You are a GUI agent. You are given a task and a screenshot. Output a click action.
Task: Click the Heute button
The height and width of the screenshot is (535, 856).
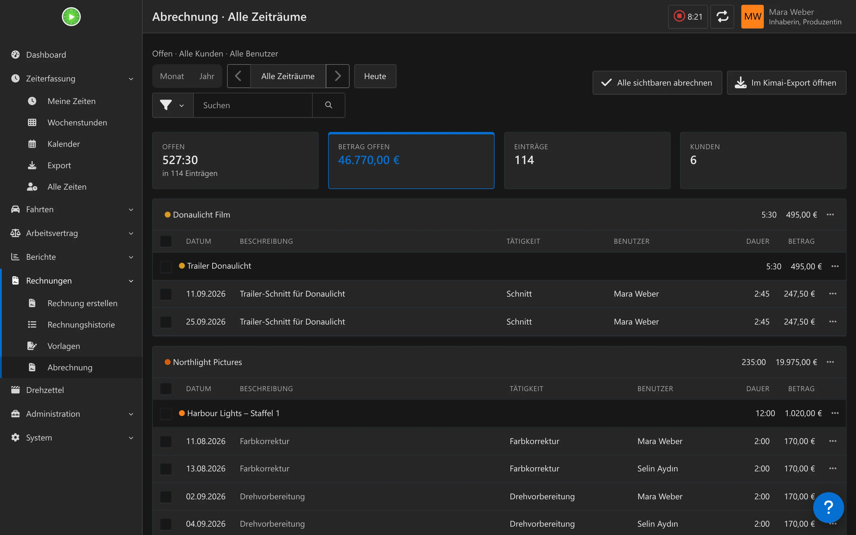click(x=375, y=76)
